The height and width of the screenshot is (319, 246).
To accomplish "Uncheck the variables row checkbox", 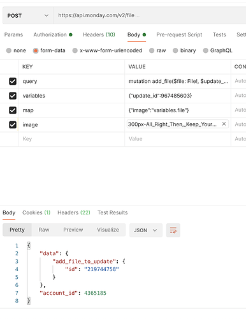I will tap(13, 96).
